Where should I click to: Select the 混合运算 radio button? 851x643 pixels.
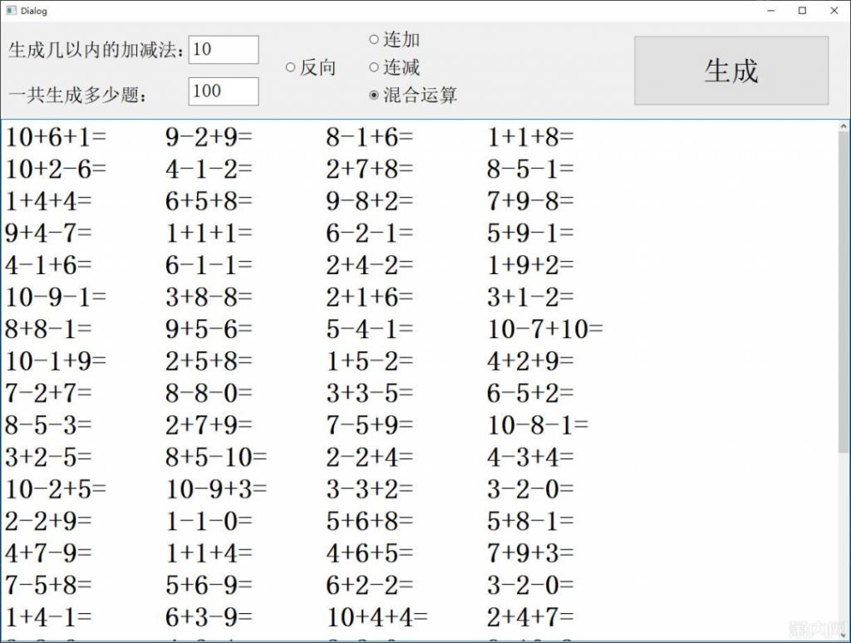412,95
